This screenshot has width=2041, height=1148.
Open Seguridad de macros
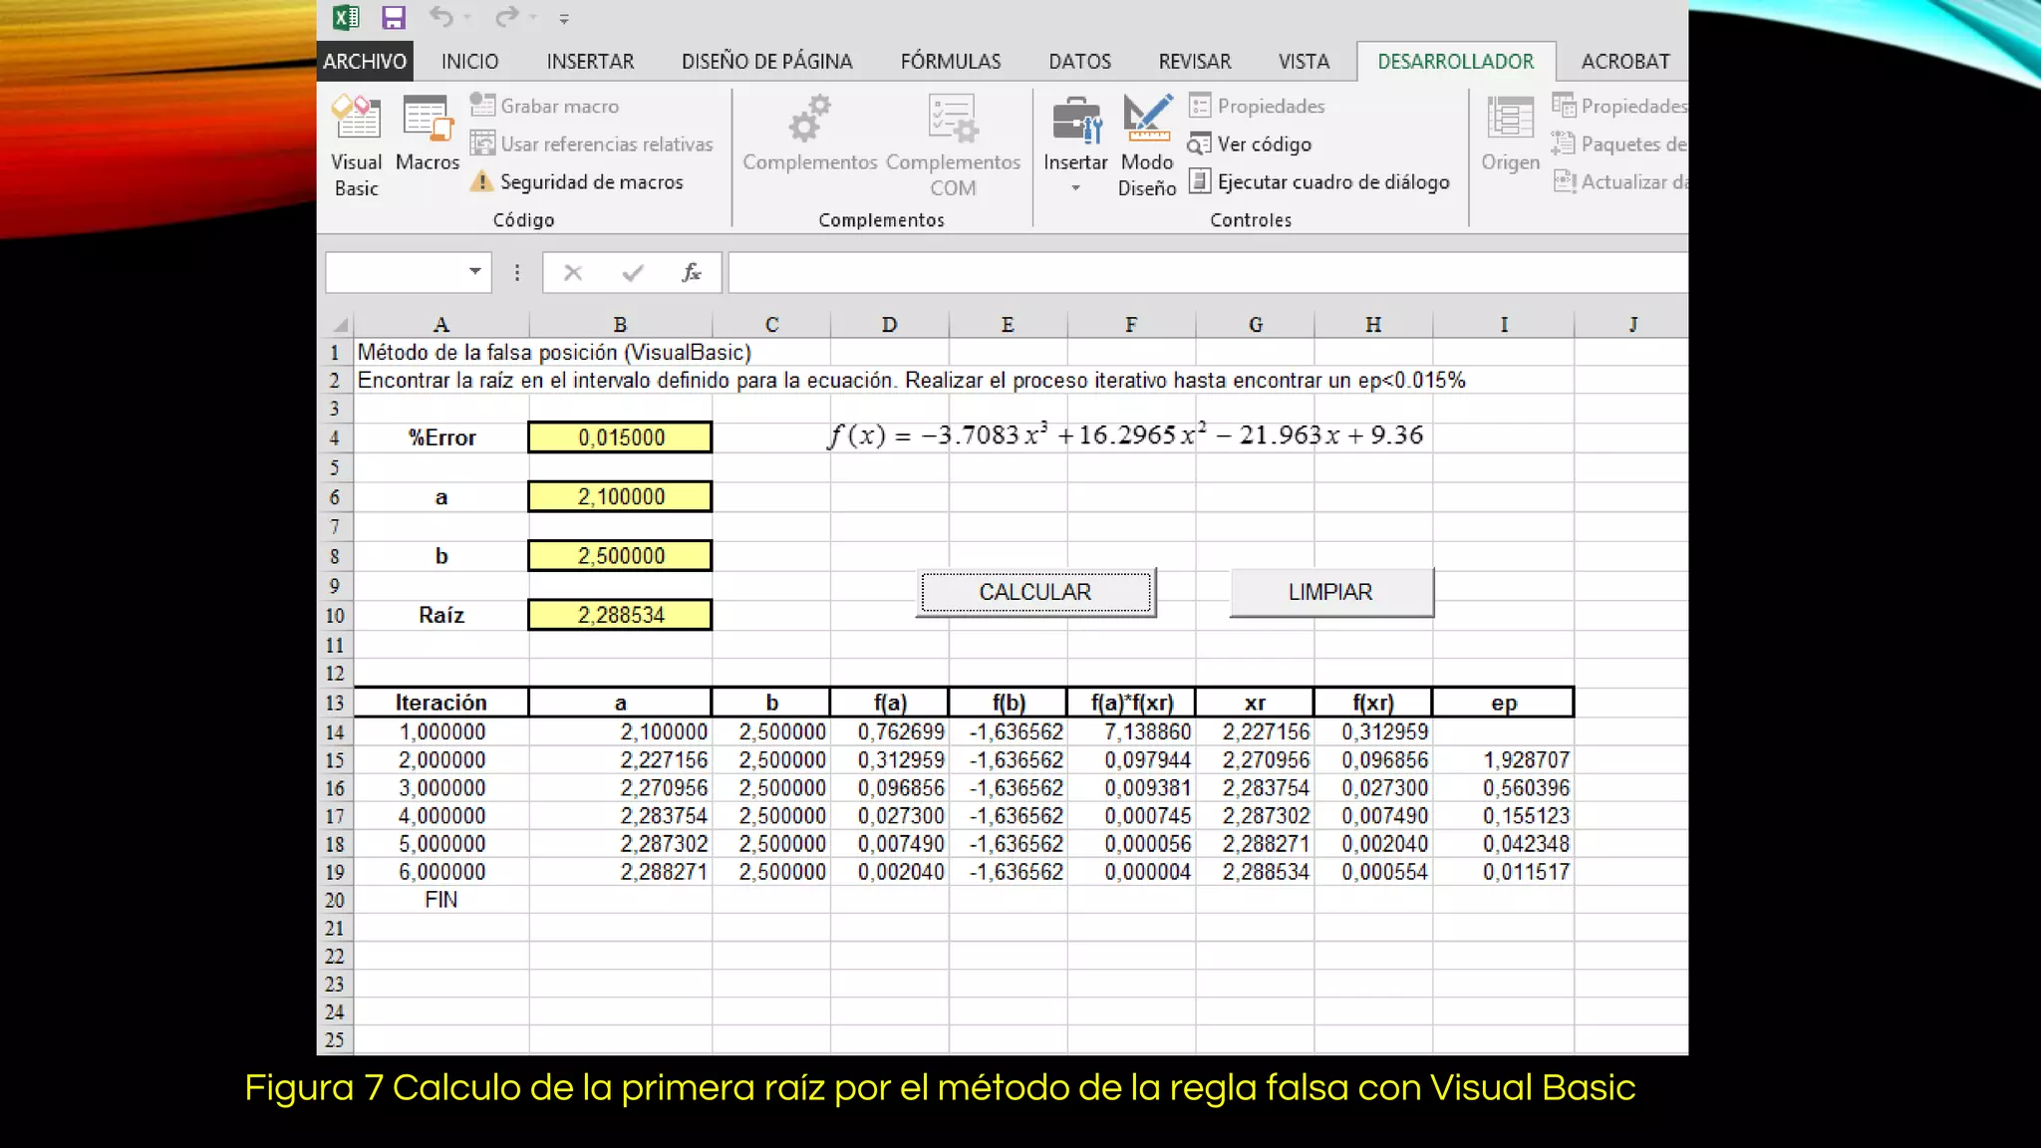point(577,181)
